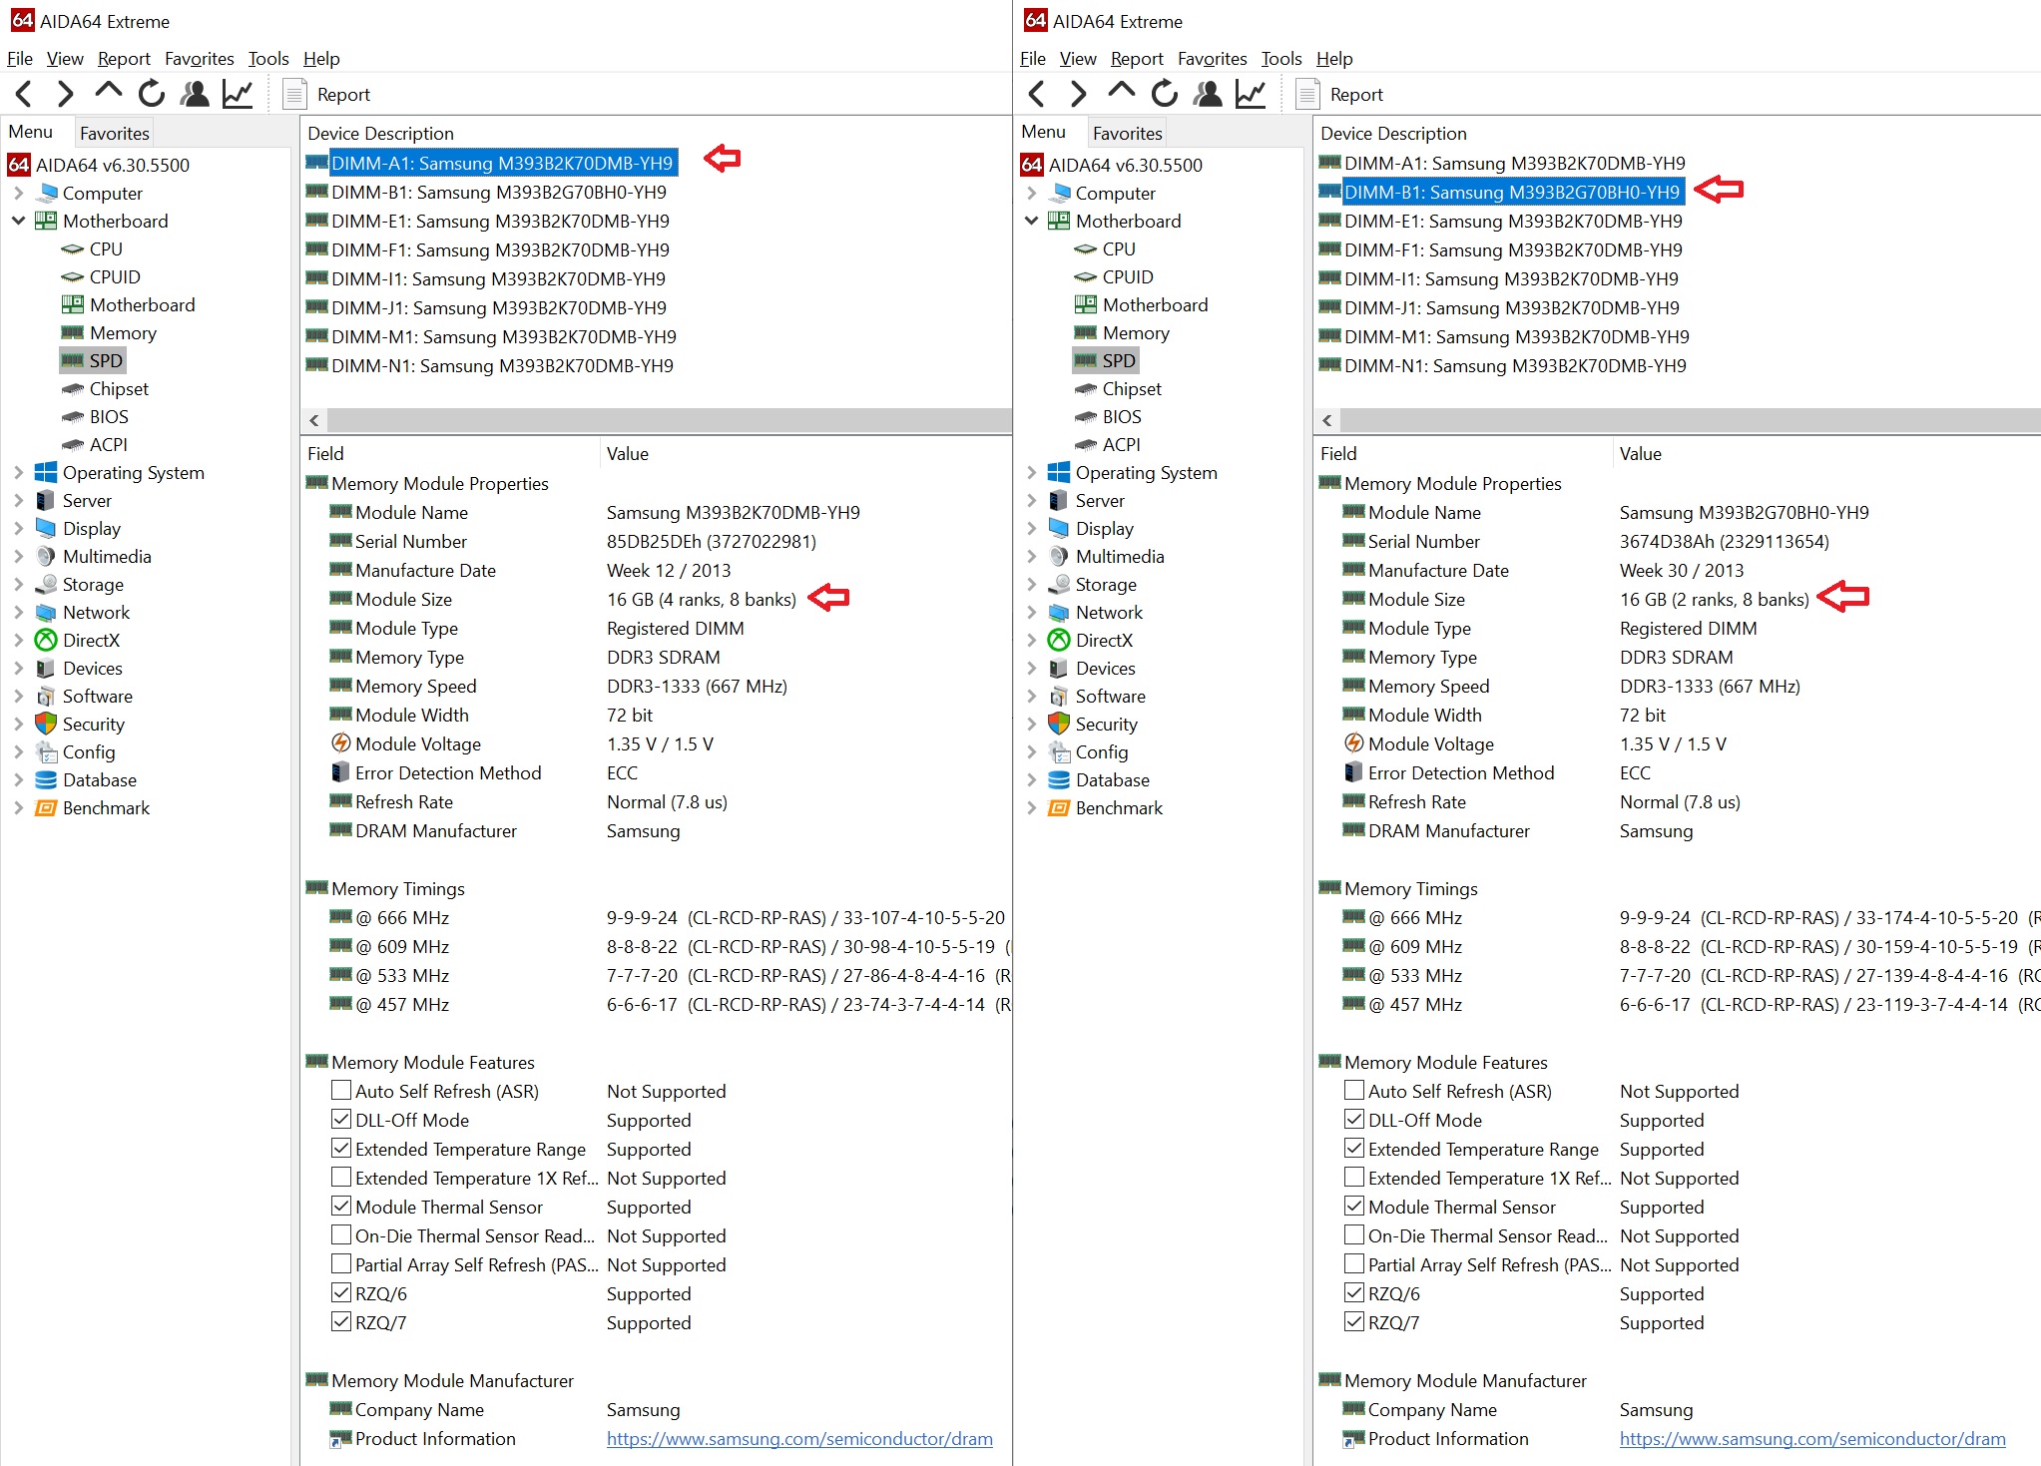Click the Back arrow in left window toolbar
This screenshot has height=1466, width=2041.
[x=25, y=94]
